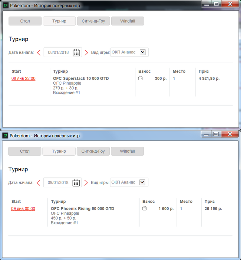The width and height of the screenshot is (241, 260).
Task: Click Место column header in top window
Action: pos(179,71)
